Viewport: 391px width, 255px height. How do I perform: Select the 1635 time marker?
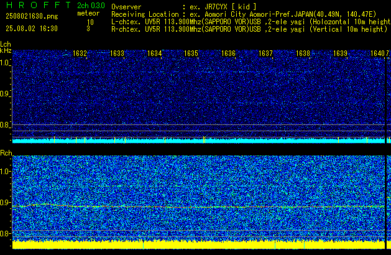coord(191,53)
